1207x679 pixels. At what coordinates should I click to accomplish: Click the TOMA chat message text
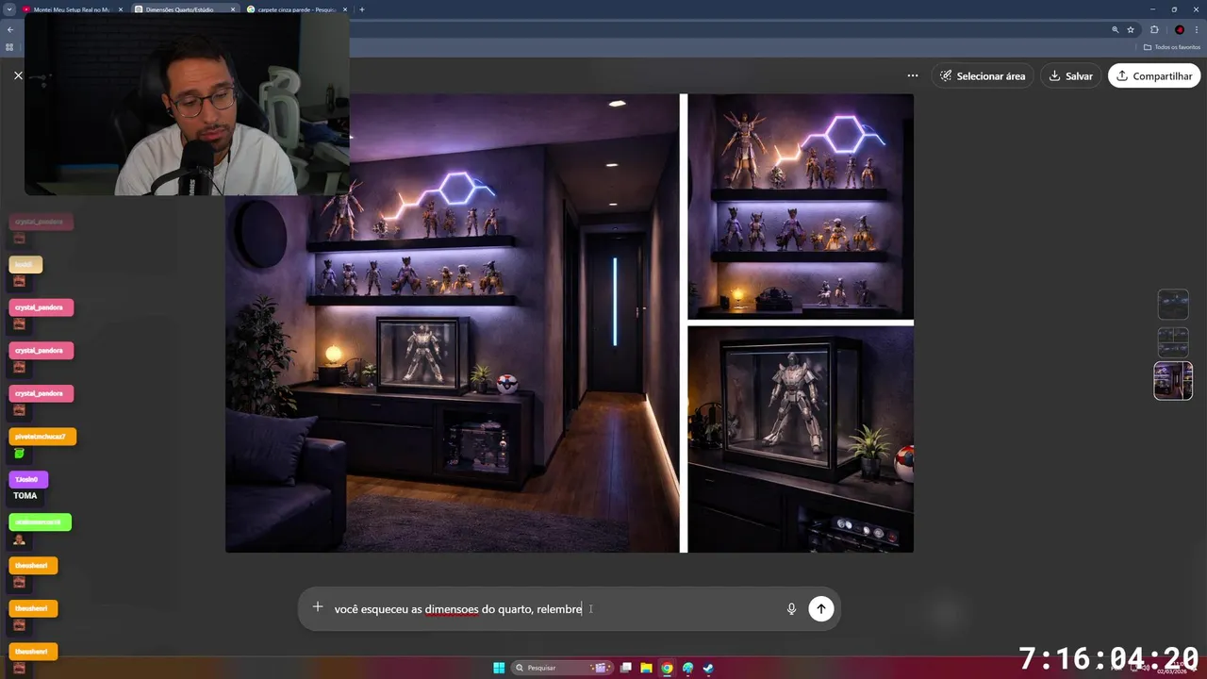[25, 496]
